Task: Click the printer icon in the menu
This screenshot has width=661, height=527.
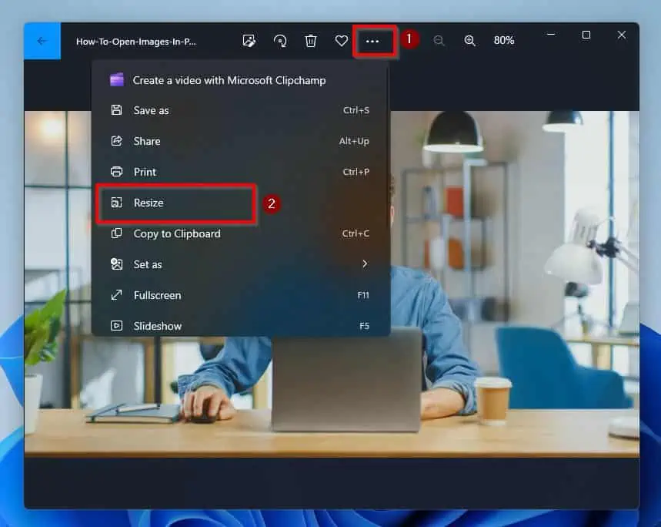Action: coord(116,172)
